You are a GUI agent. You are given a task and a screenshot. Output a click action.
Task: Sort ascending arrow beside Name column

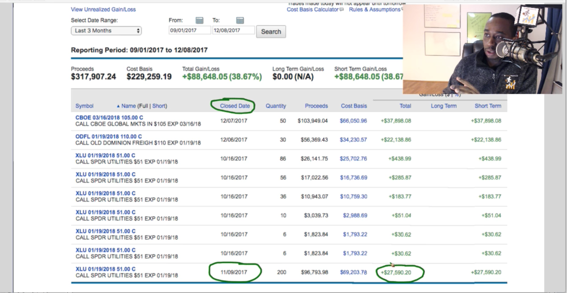pos(118,106)
